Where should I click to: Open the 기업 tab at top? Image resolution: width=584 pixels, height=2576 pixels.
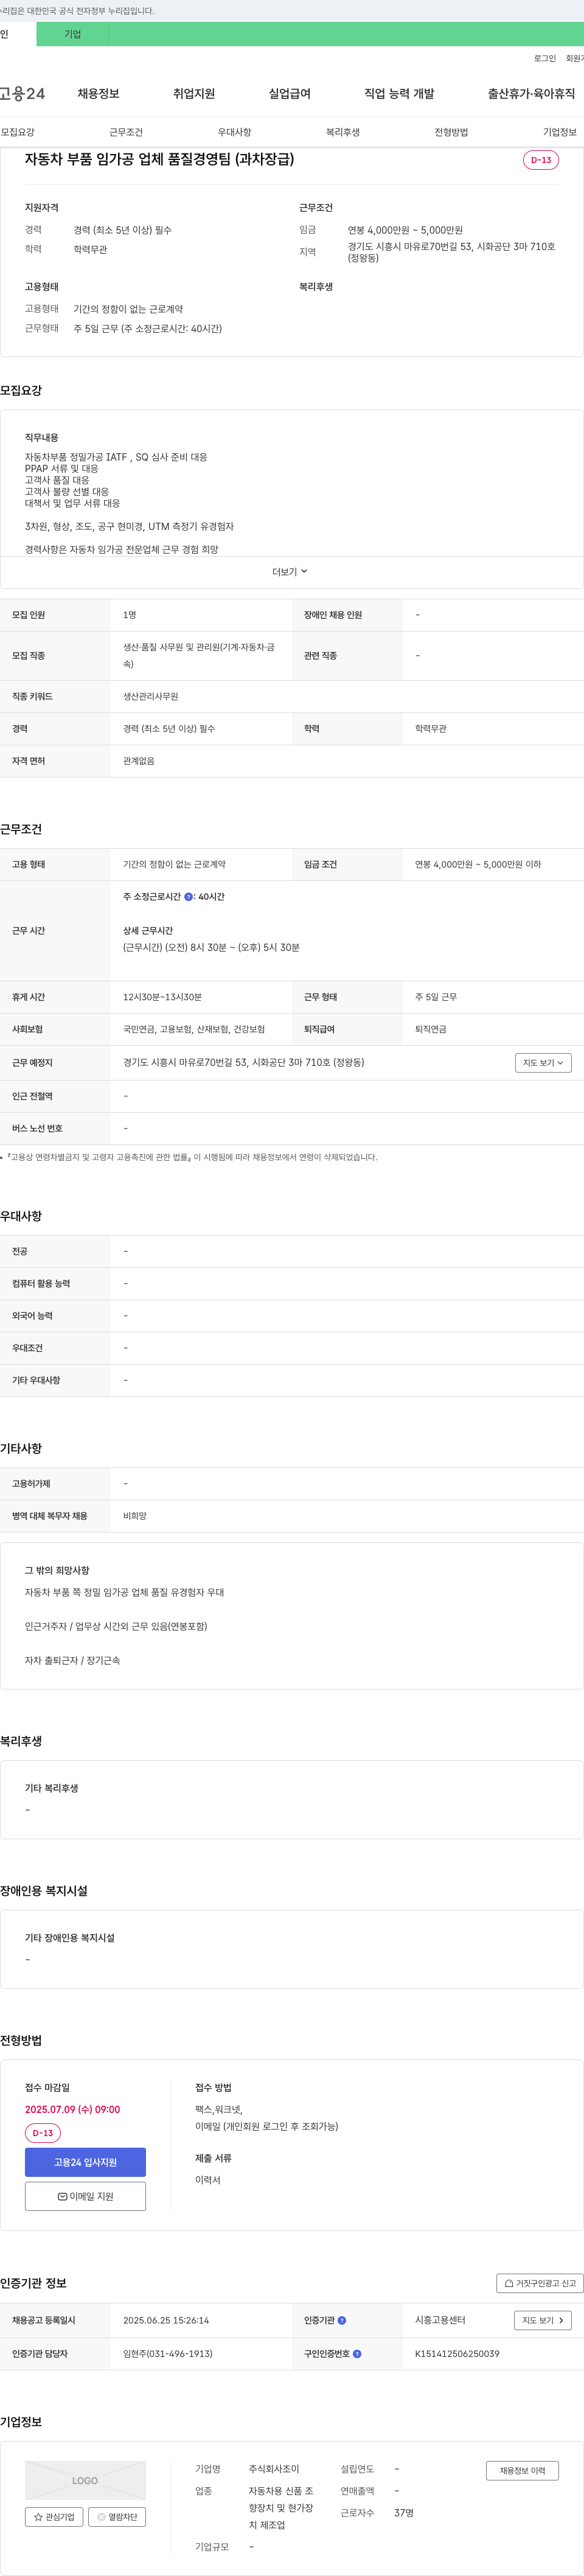pos(72,34)
